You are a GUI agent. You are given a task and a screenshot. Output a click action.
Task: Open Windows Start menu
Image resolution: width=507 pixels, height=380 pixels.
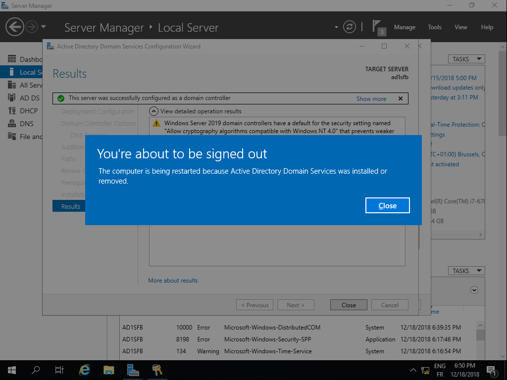click(11, 370)
